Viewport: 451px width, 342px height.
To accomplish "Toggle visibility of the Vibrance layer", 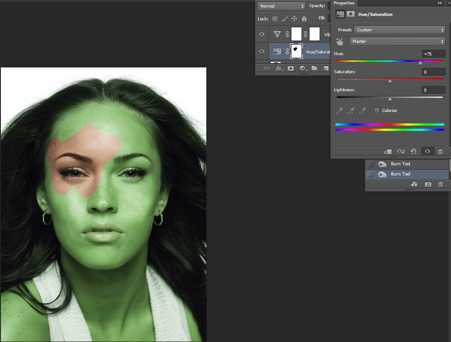I will click(x=262, y=34).
